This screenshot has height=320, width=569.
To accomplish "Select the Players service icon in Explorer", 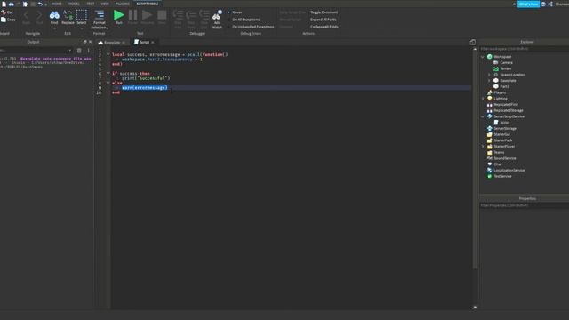I will 490,92.
